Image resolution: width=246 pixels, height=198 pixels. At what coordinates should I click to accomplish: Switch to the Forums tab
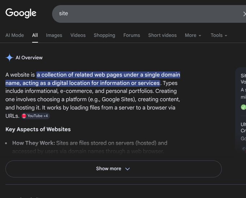[x=131, y=35]
